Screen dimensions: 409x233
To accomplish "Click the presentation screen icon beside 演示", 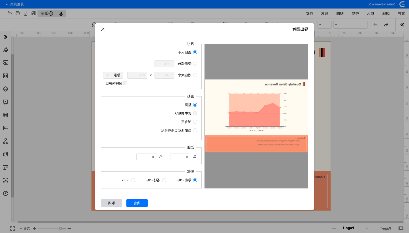I will [x=61, y=13].
